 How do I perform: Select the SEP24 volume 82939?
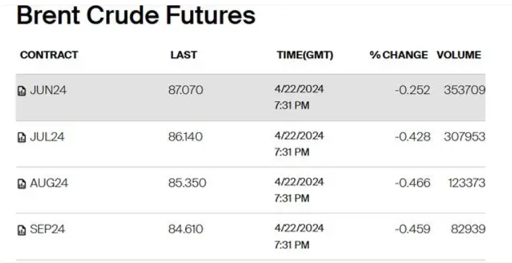tap(468, 229)
